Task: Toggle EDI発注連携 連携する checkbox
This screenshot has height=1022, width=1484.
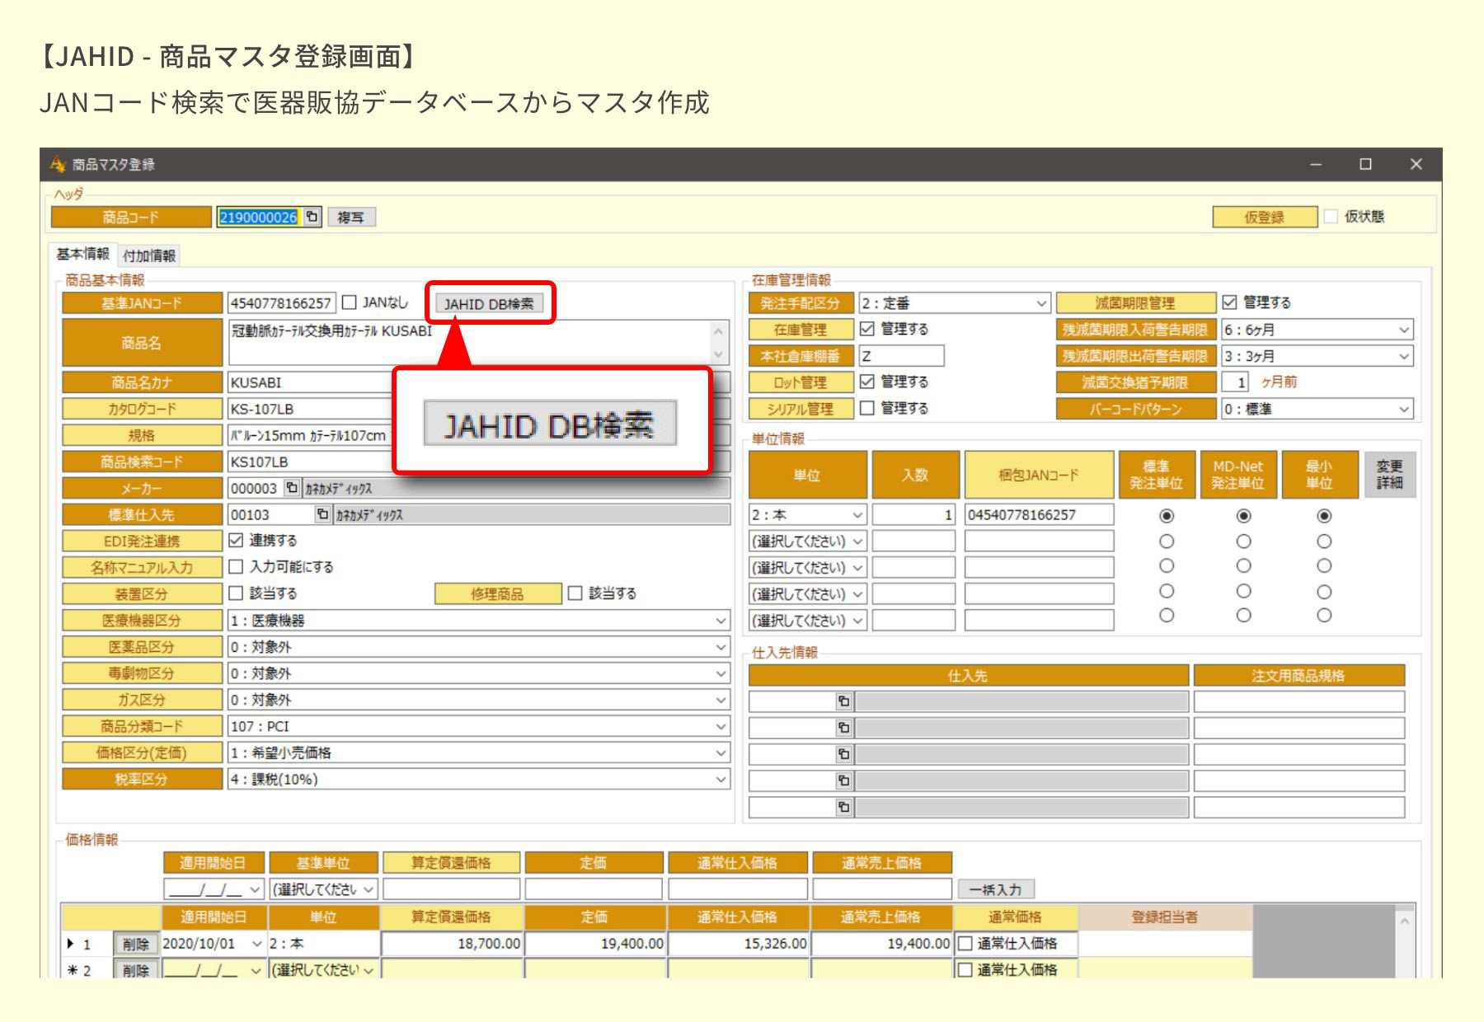Action: [x=236, y=540]
